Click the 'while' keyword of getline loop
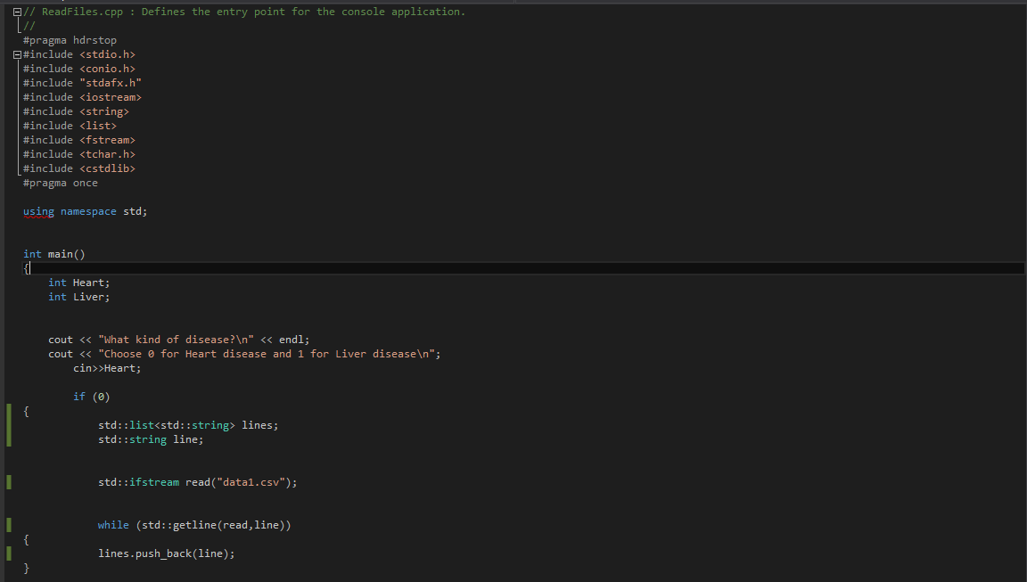This screenshot has height=582, width=1027. coord(113,525)
